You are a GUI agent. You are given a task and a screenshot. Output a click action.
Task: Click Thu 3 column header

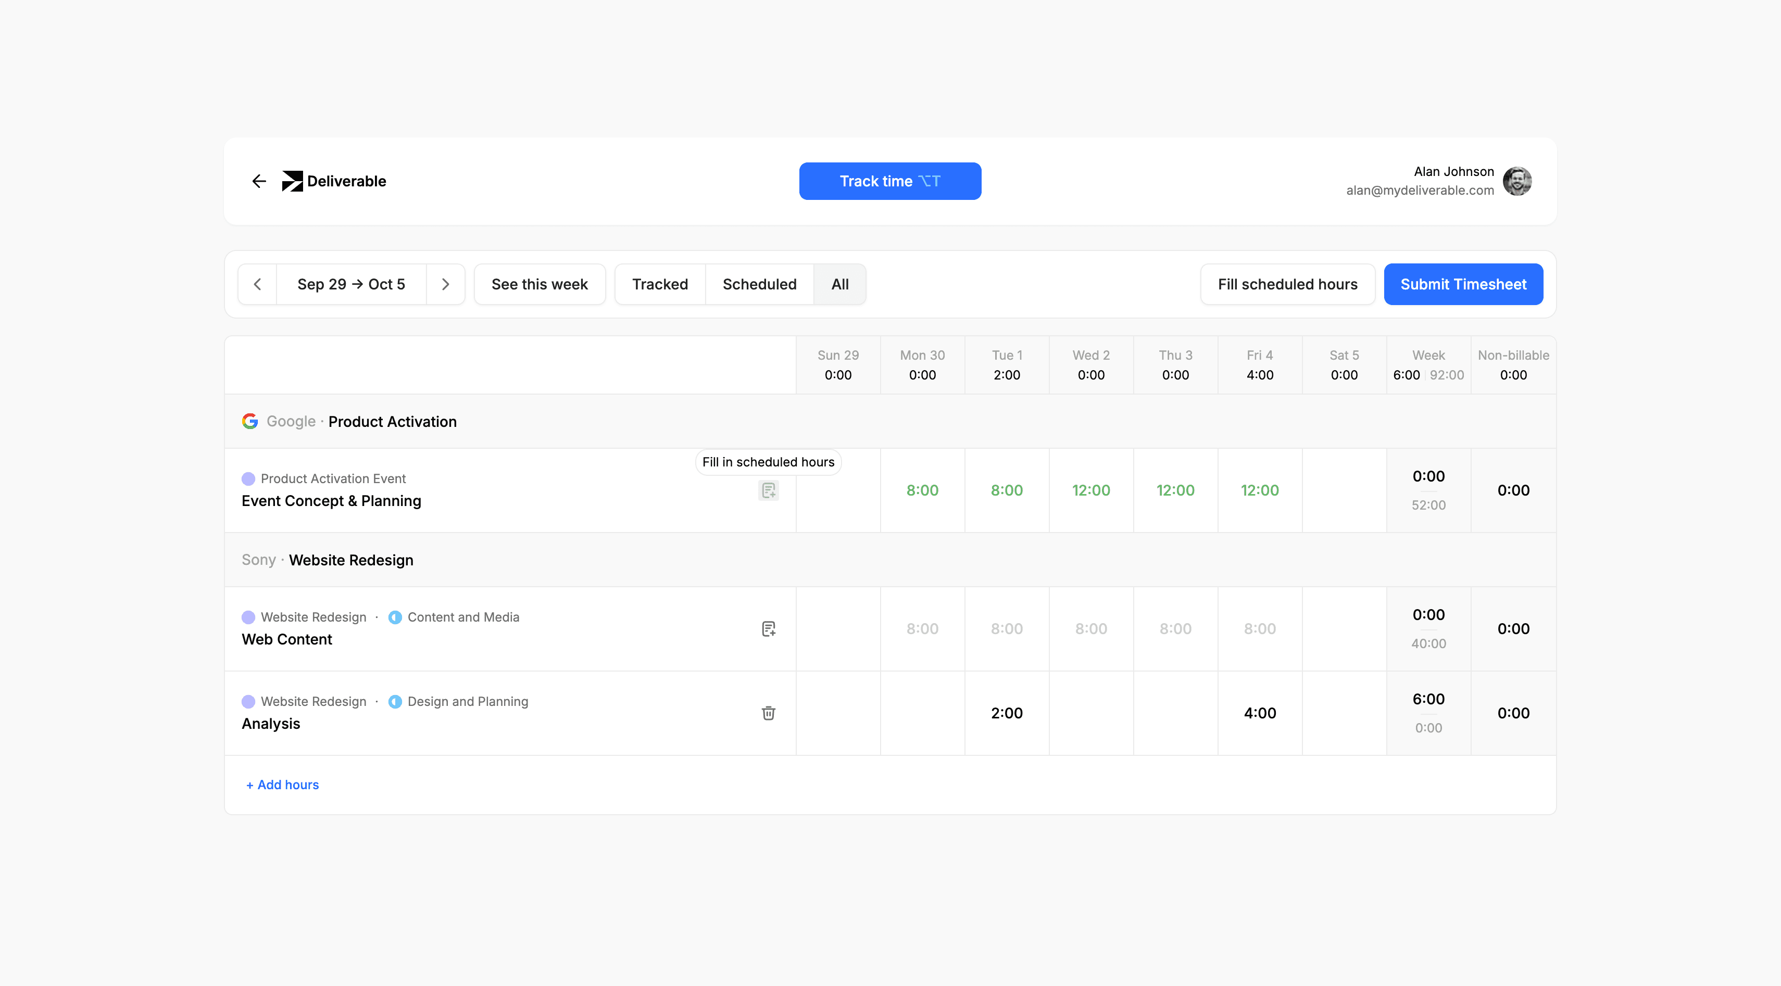tap(1175, 365)
